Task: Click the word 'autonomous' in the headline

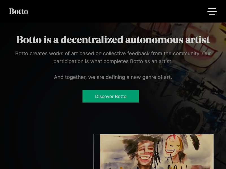Action: (154, 39)
